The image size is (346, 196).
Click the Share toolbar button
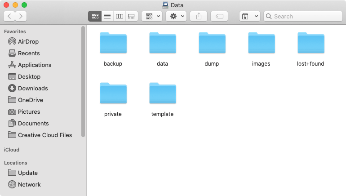pos(199,16)
